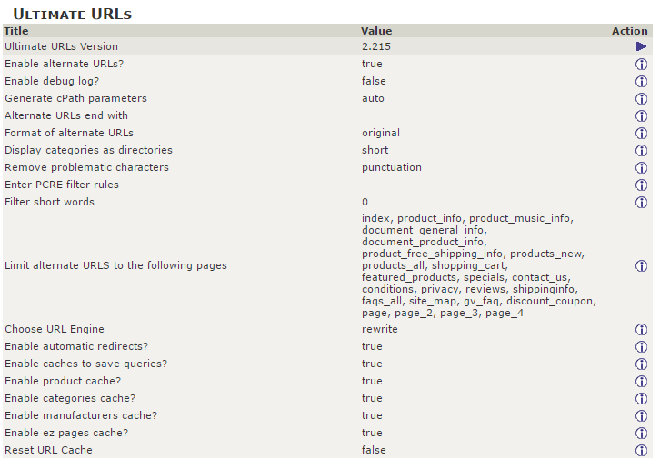Viewport: 660px width, 469px height.
Task: Open info icon for Generate cPath parameters
Action: [x=641, y=98]
